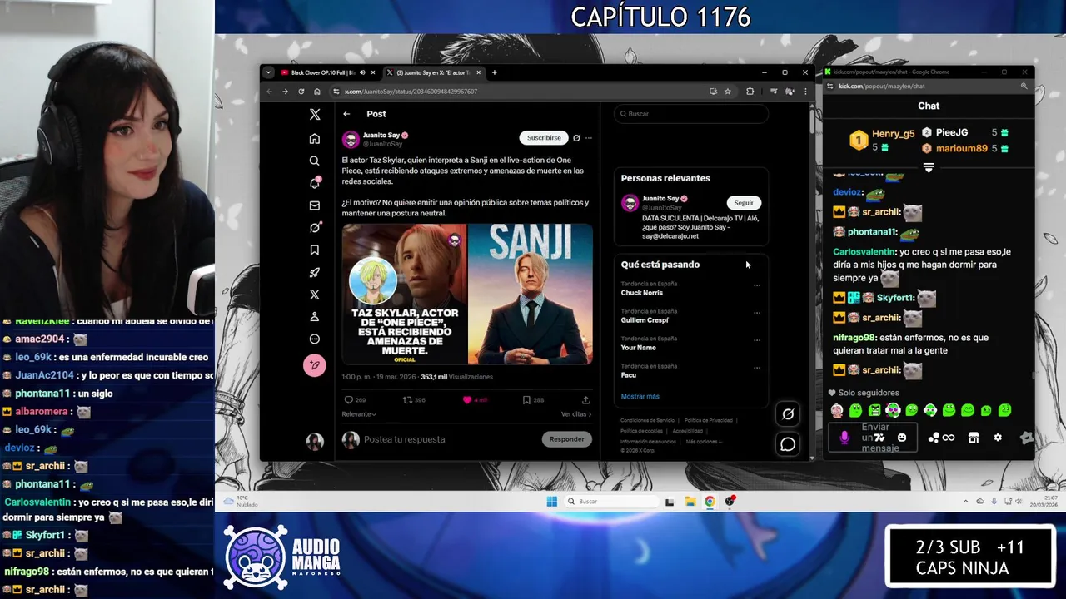The width and height of the screenshot is (1066, 599).
Task: Open Condiciones de Servicio footer link
Action: [x=648, y=420]
